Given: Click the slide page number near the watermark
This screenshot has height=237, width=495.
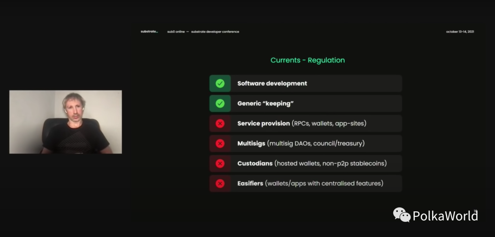Looking at the screenshot, I should coord(475,211).
